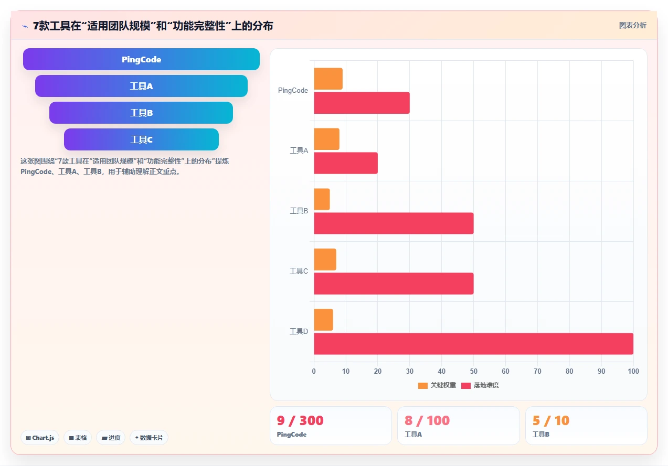The height and width of the screenshot is (466, 668).
Task: Click 工具A's orange 关键权重 bar
Action: point(326,139)
